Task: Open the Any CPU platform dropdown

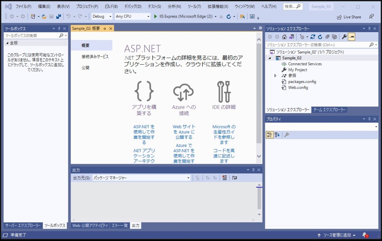Action: pyautogui.click(x=132, y=16)
